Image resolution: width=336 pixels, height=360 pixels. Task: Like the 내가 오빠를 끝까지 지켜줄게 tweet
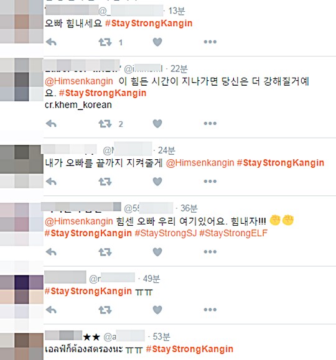point(157,182)
